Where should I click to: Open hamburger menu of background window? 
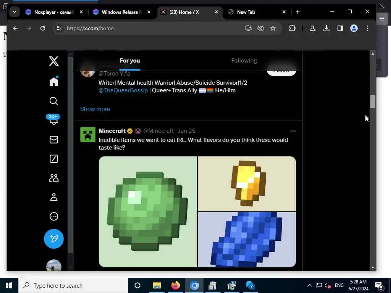tap(382, 18)
